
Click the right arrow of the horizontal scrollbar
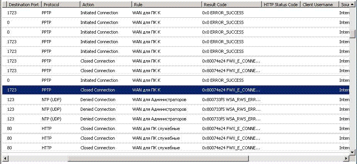tap(347, 158)
